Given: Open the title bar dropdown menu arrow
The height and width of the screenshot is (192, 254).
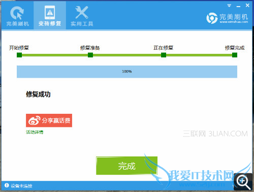Looking at the screenshot, I should (x=229, y=6).
